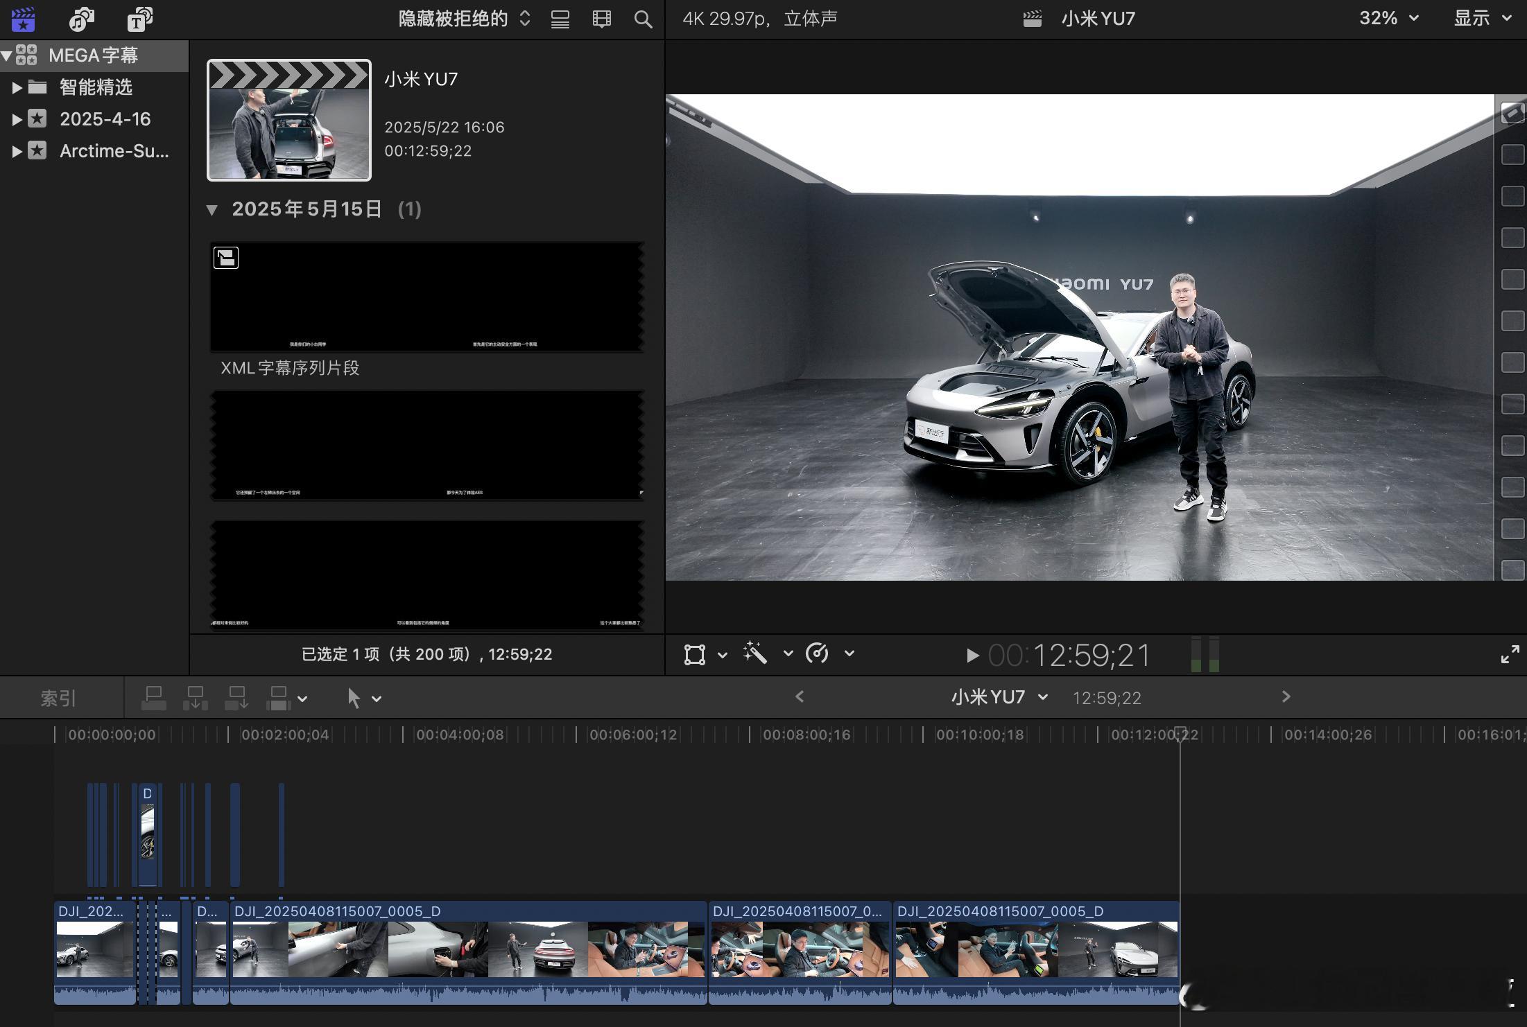The height and width of the screenshot is (1027, 1527).
Task: Collapse the MEGA字幕 library disclosure triangle
Action: 6,55
